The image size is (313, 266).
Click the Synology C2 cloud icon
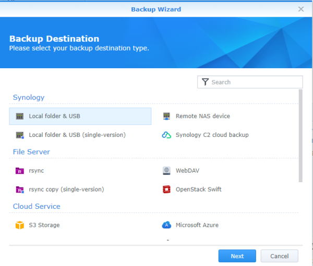(x=166, y=135)
